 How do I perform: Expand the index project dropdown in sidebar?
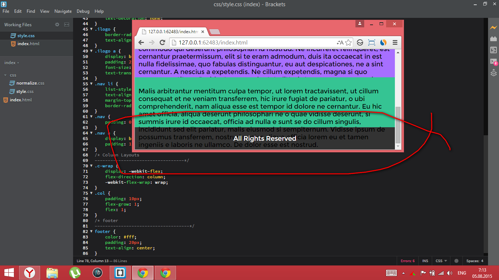(x=11, y=62)
